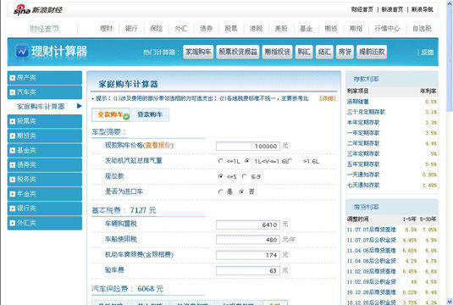Open 美股 in the navigation bar
453x305 pixels.
coord(281,28)
